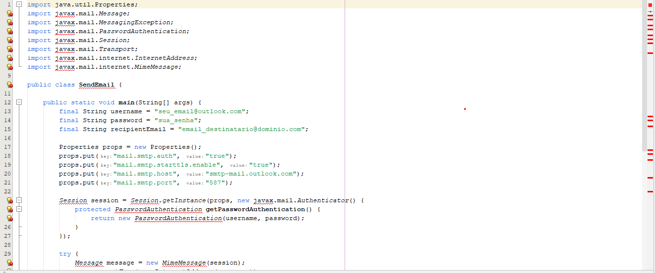Open error hint beside return new PasswordAuthentication line
Viewport: 655px width, 273px height.
click(9, 219)
